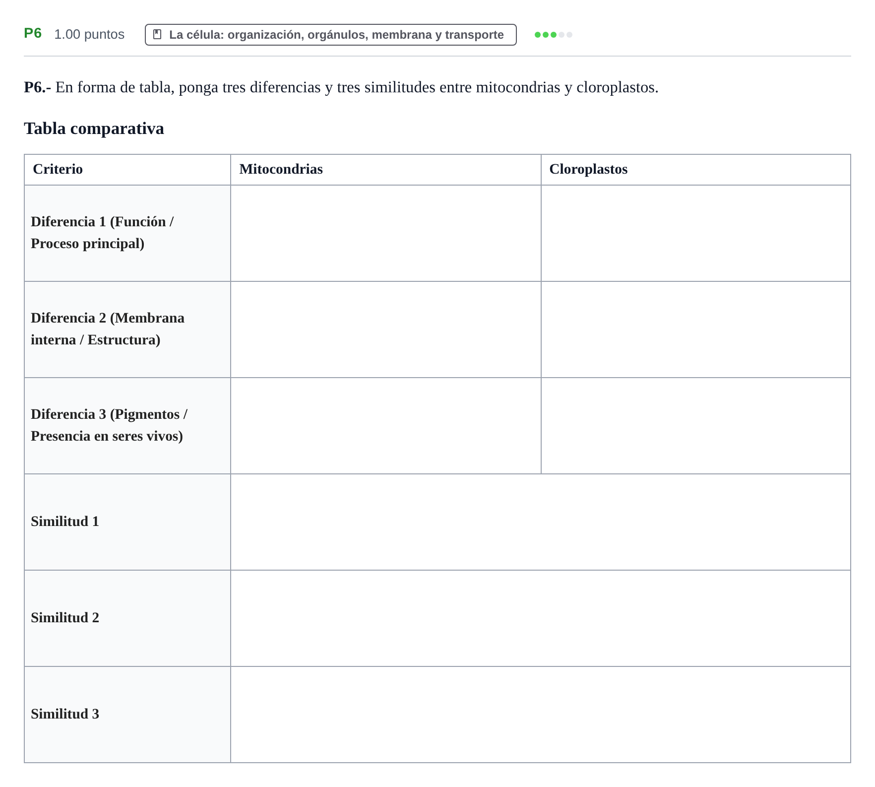Click the Cloroplastos cell for Diferencia 2
The height and width of the screenshot is (787, 875).
click(x=696, y=329)
